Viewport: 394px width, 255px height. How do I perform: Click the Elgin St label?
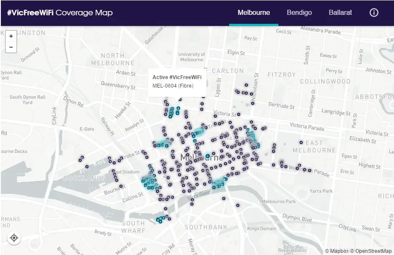[236, 53]
